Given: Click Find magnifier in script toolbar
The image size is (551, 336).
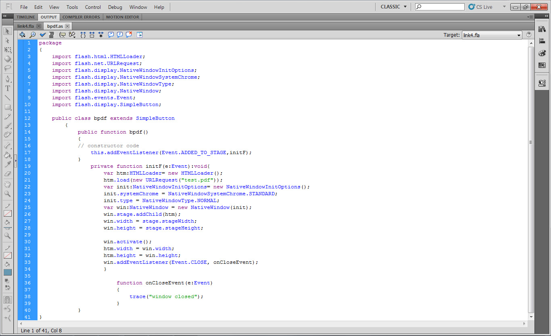Looking at the screenshot, I should click(33, 35).
